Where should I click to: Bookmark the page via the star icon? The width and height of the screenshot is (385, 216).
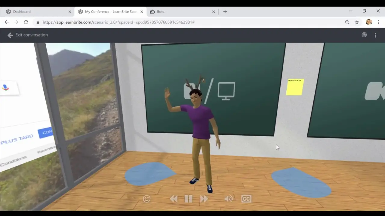[x=357, y=22]
